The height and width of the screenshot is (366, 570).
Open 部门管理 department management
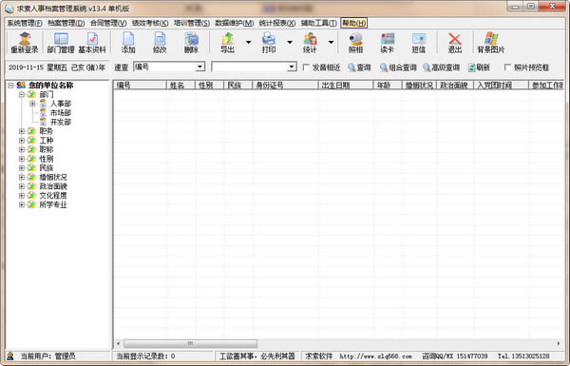[61, 43]
